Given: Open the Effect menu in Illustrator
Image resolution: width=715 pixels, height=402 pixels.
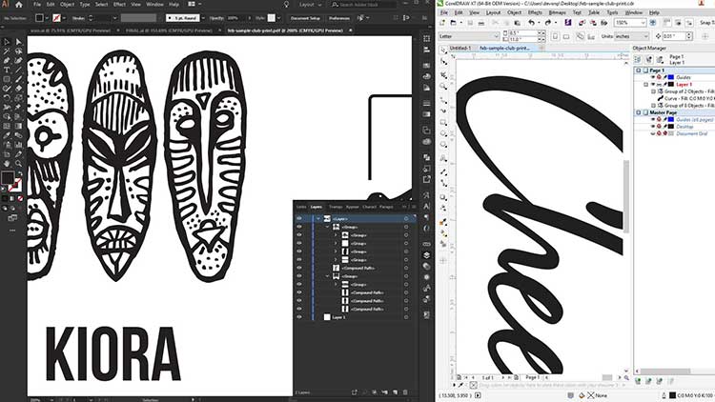Looking at the screenshot, I should 119,4.
